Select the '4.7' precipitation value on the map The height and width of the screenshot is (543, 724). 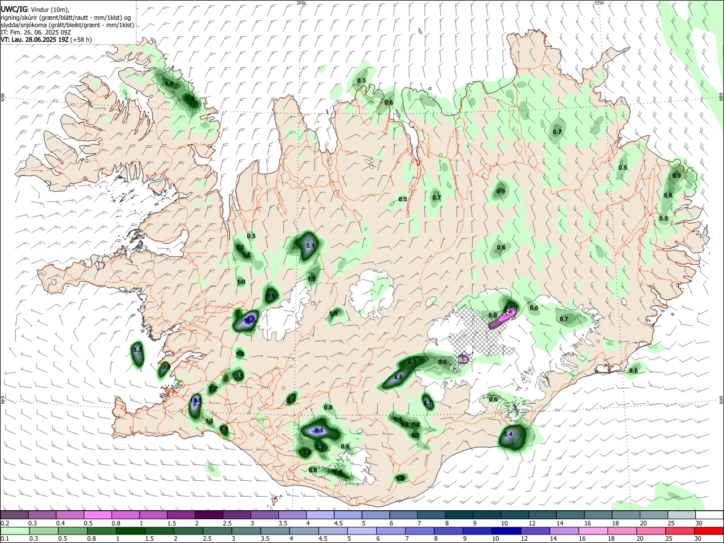click(428, 403)
